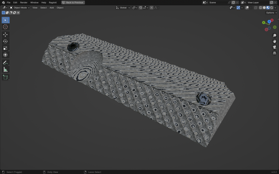The width and height of the screenshot is (279, 174).
Task: Set selection mode to Invert icon
Action: [x=14, y=12]
